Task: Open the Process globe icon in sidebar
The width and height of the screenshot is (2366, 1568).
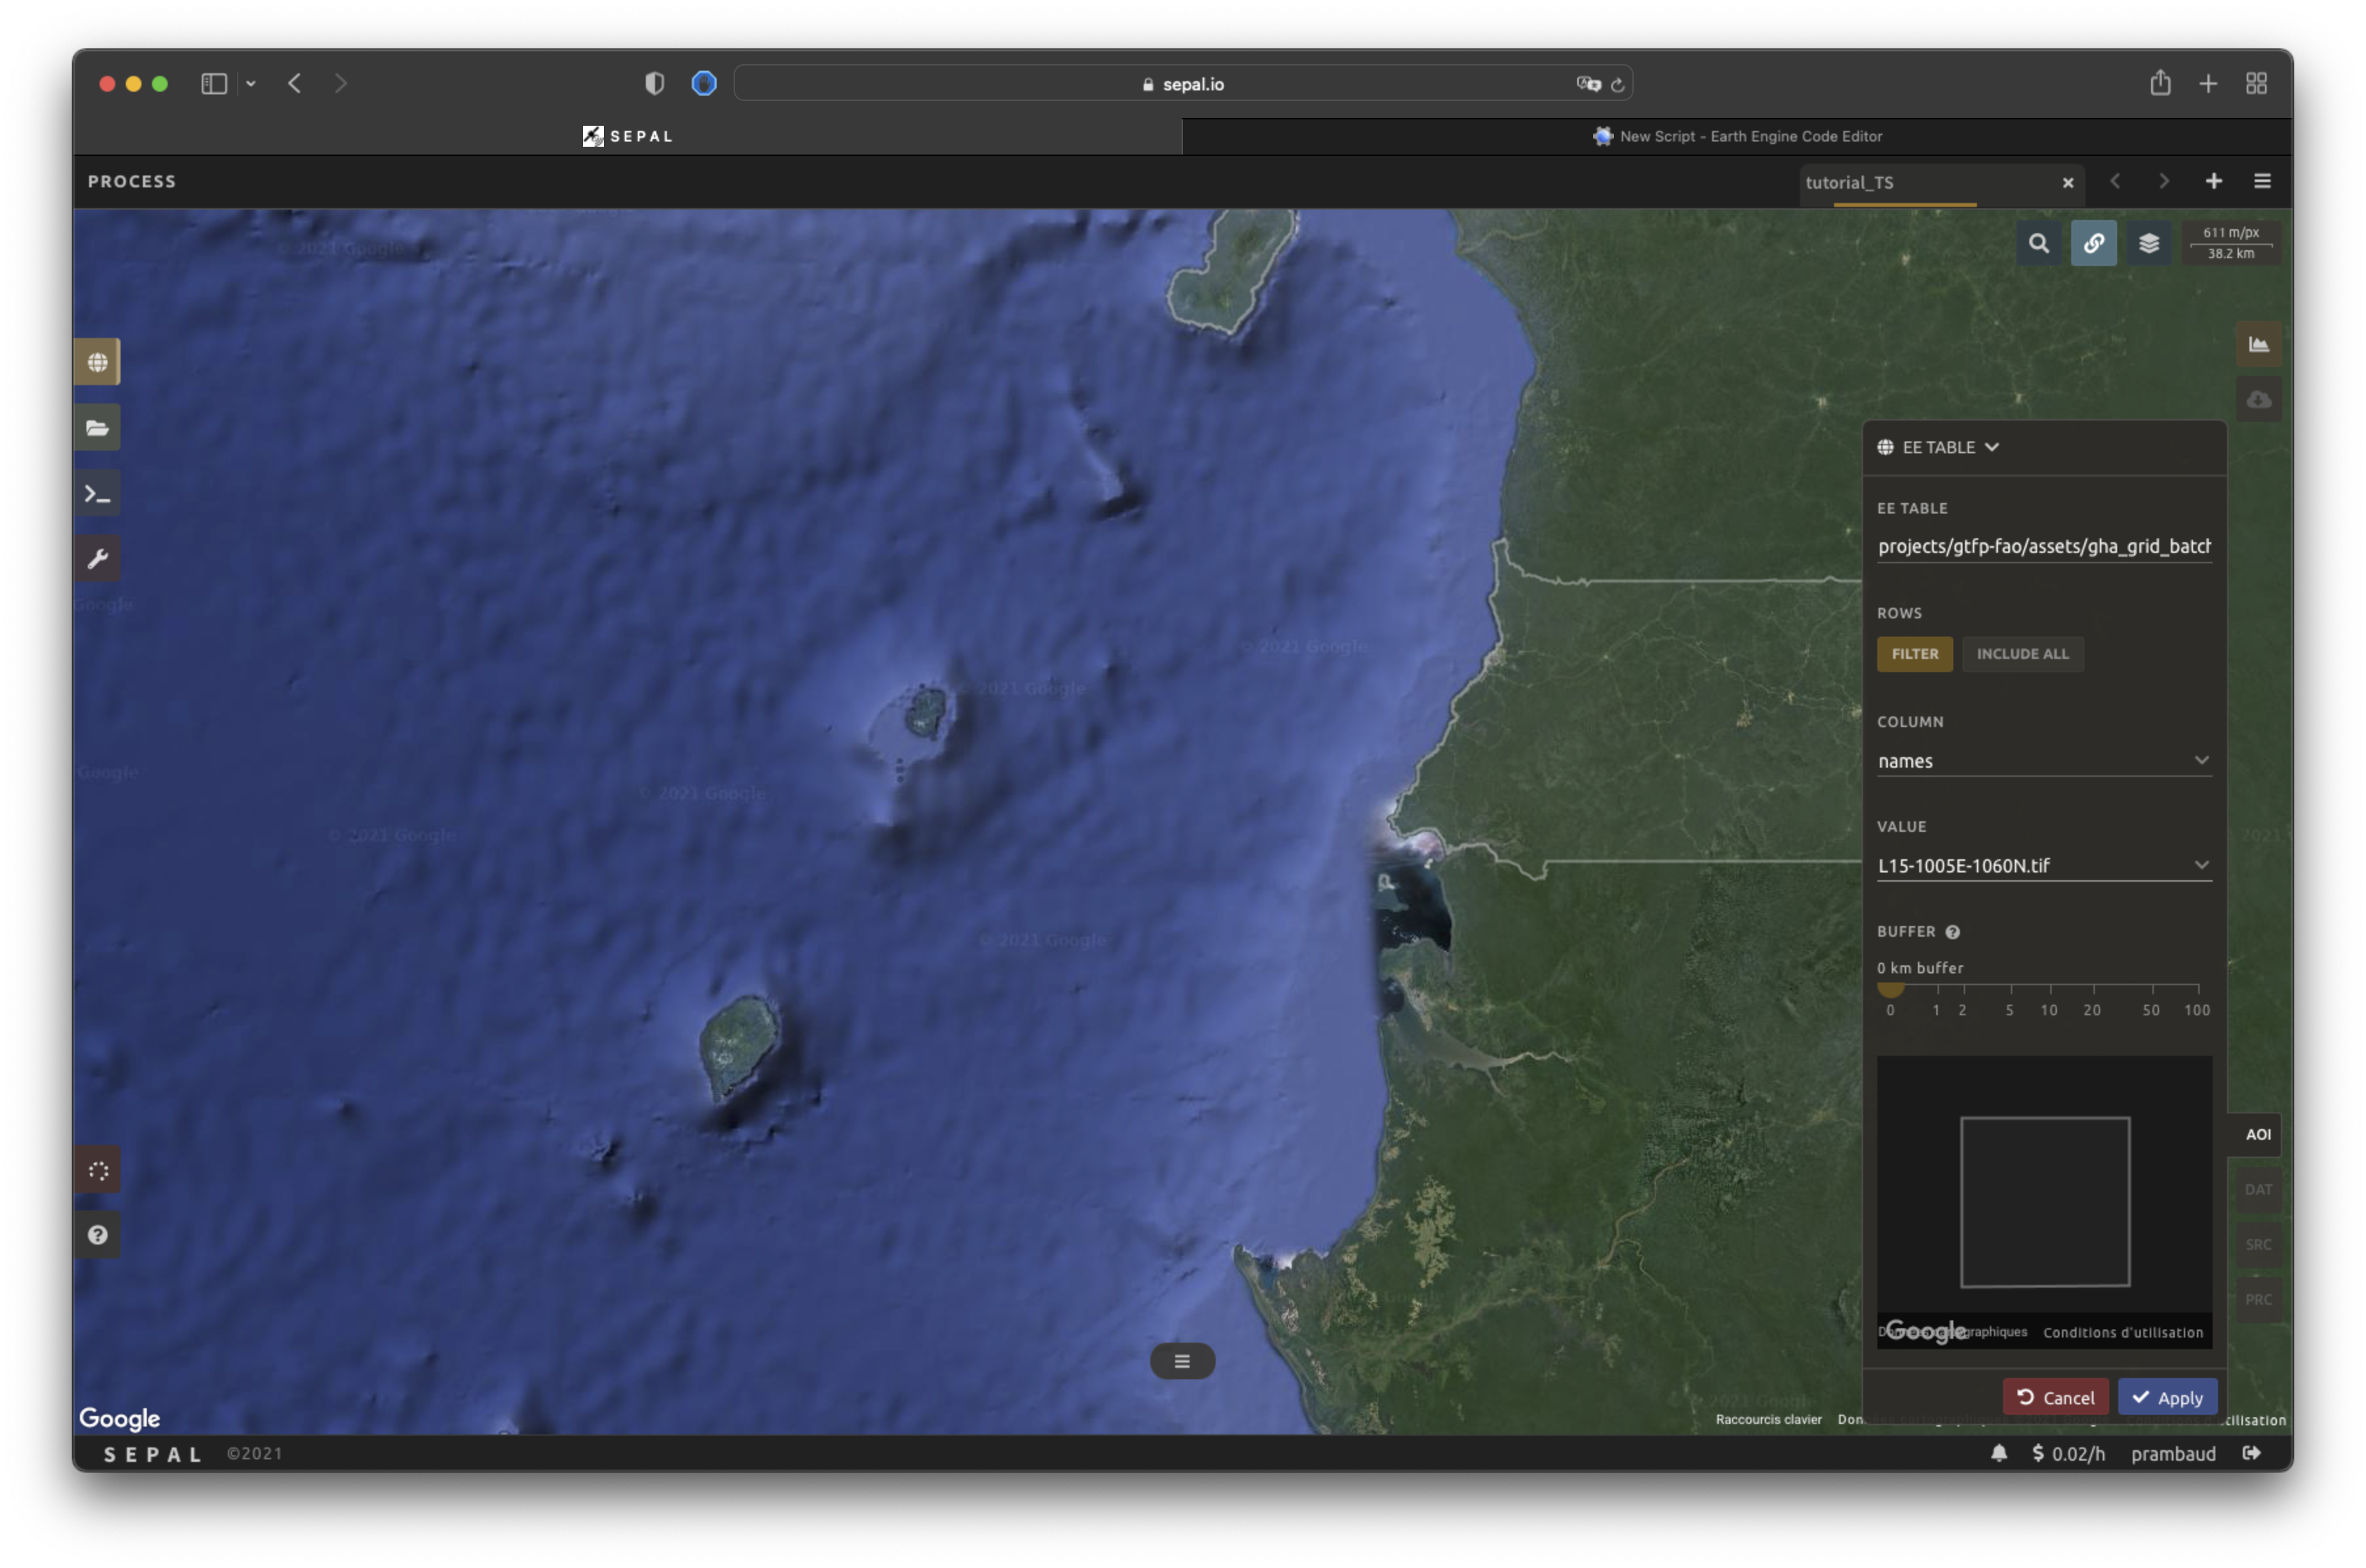Action: coord(97,362)
